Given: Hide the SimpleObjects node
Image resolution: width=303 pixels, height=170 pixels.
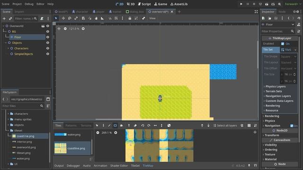Looking at the screenshot, I should point(48,54).
